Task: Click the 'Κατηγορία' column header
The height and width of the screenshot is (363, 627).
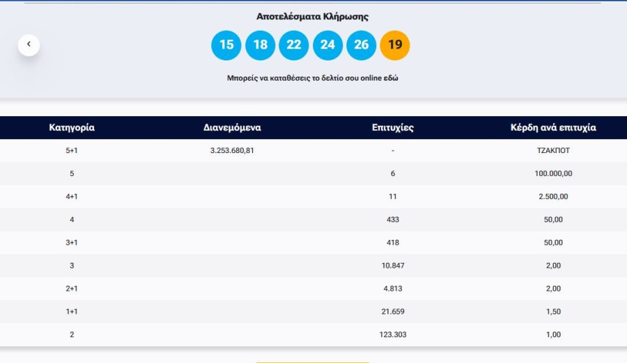Action: [x=72, y=127]
